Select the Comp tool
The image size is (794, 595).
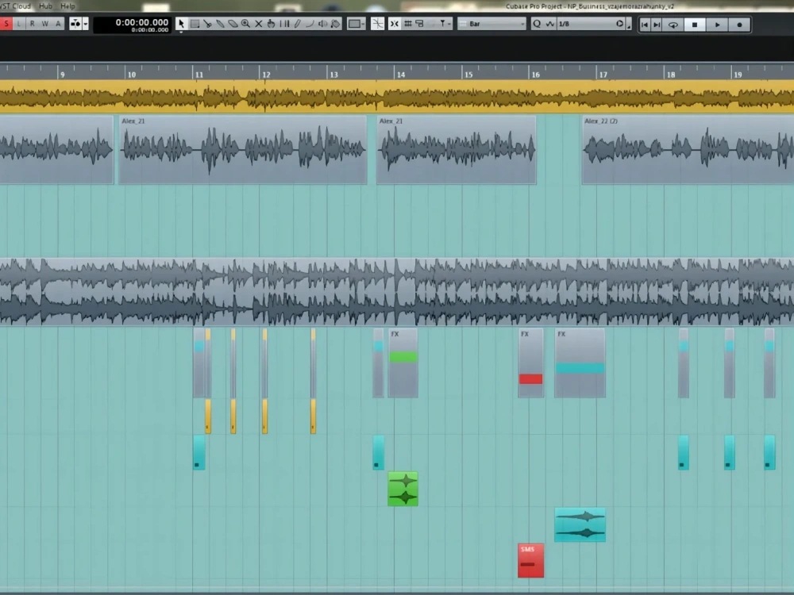click(284, 24)
